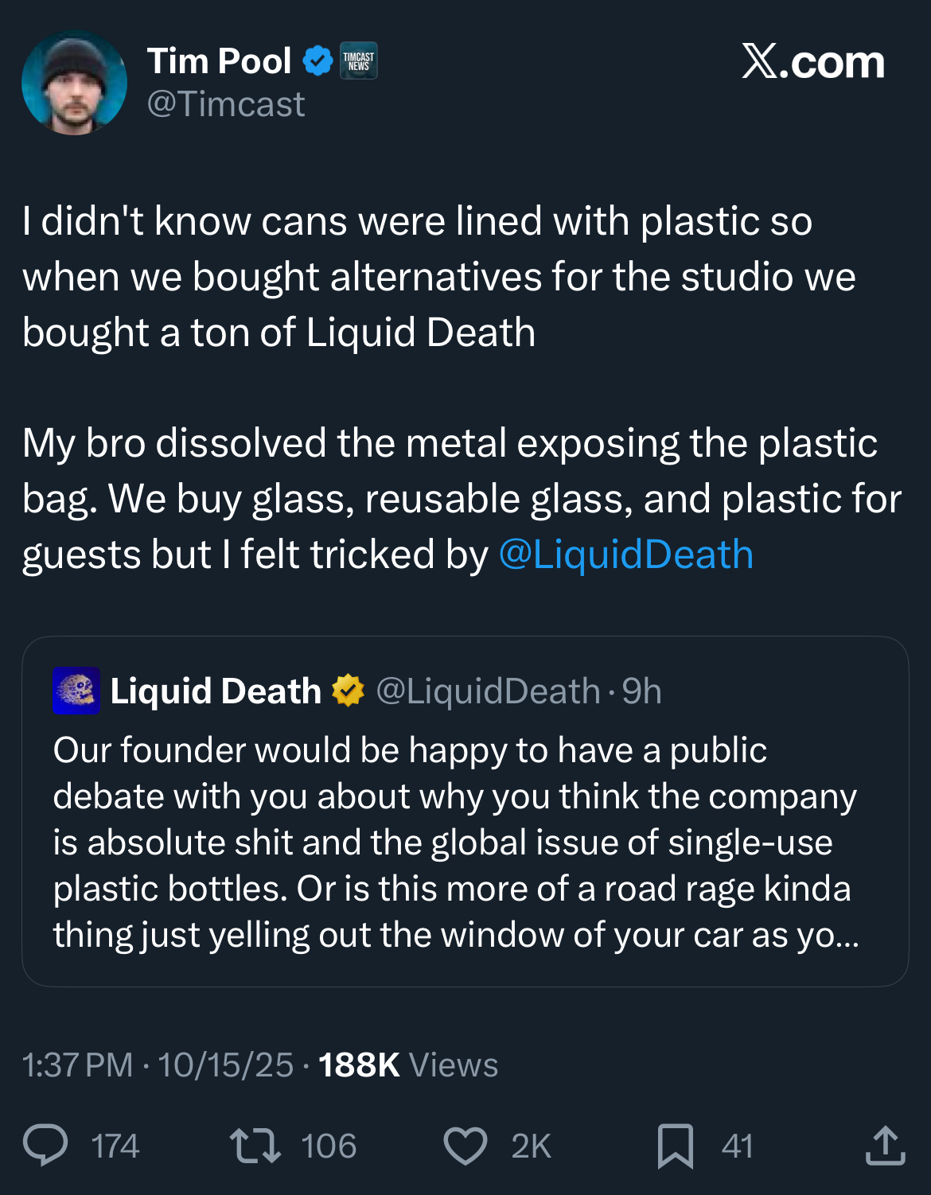Click Liquid Death's gold verified badge

pyautogui.click(x=348, y=691)
